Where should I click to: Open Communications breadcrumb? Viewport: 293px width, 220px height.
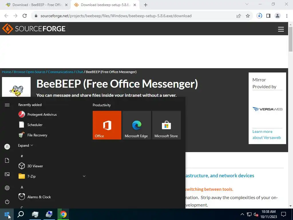60,72
